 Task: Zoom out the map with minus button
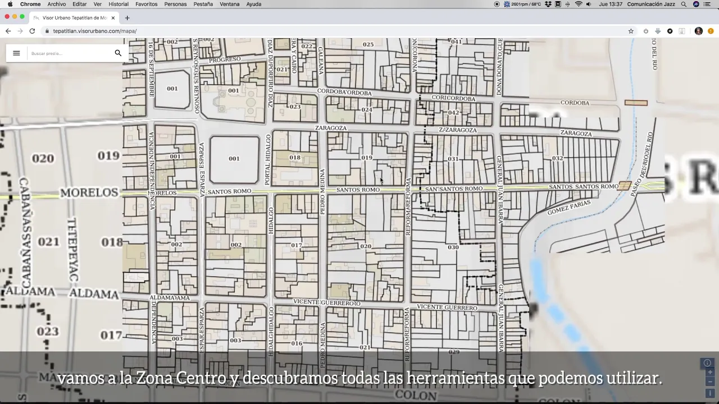pyautogui.click(x=710, y=382)
